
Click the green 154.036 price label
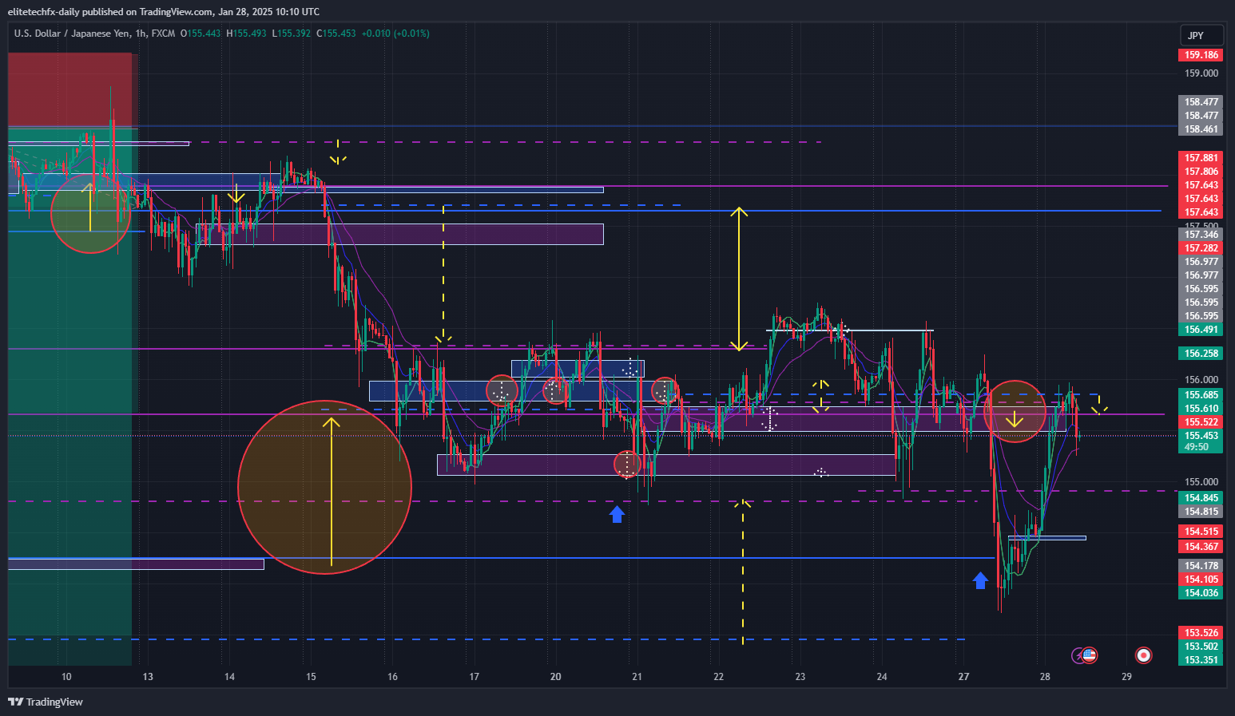1201,593
